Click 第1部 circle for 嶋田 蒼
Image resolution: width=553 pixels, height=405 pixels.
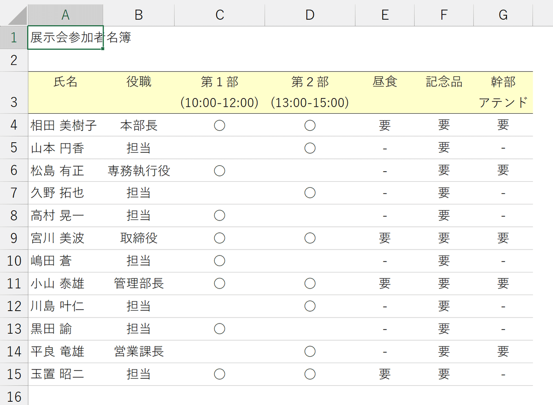pyautogui.click(x=219, y=261)
